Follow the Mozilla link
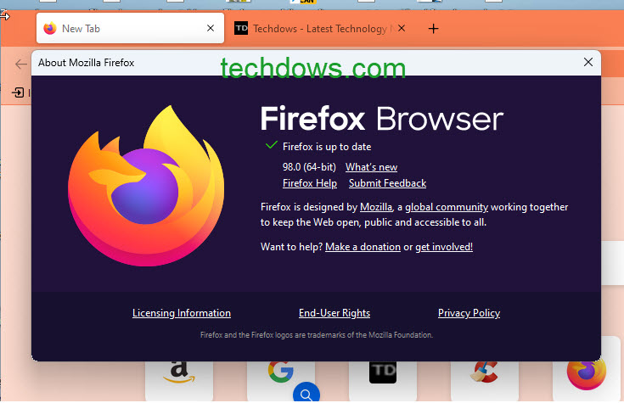This screenshot has height=403, width=624. click(x=375, y=207)
